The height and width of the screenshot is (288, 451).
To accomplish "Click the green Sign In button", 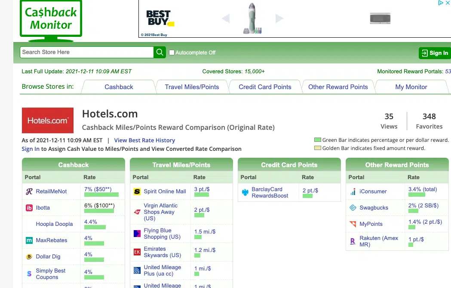I will (x=435, y=53).
